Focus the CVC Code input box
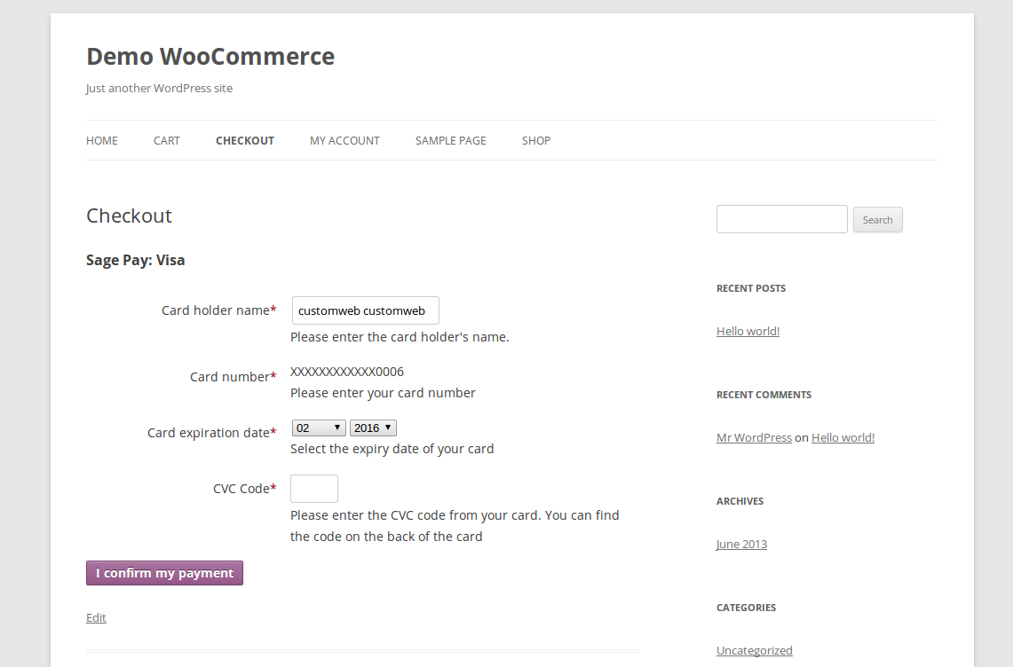The height and width of the screenshot is (667, 1013). [314, 489]
